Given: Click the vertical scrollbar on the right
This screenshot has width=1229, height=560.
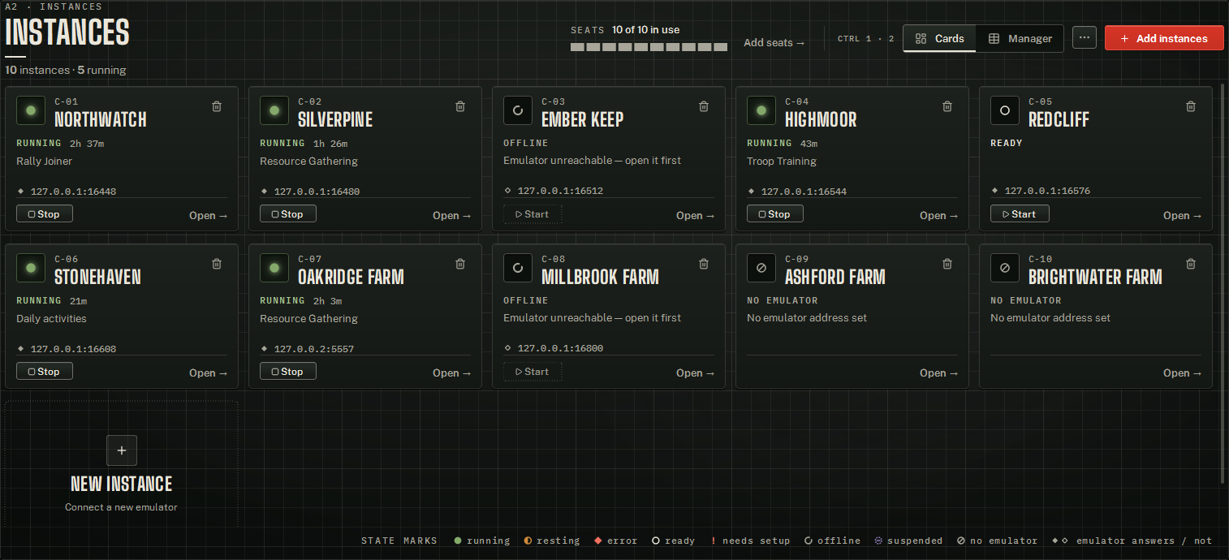Looking at the screenshot, I should [1223, 282].
